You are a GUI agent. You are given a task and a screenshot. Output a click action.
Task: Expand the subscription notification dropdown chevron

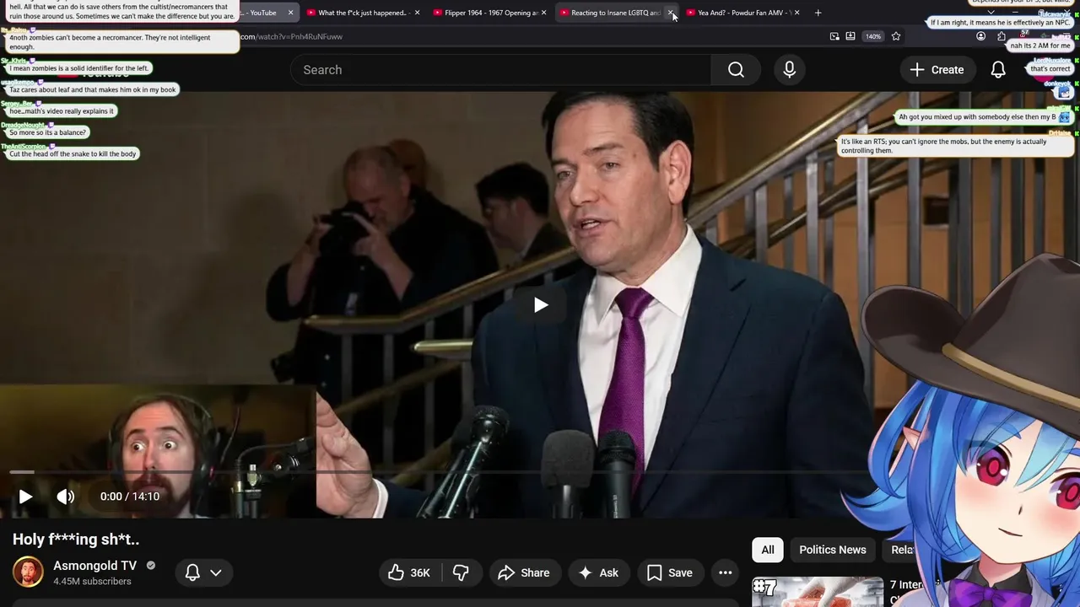pos(216,572)
